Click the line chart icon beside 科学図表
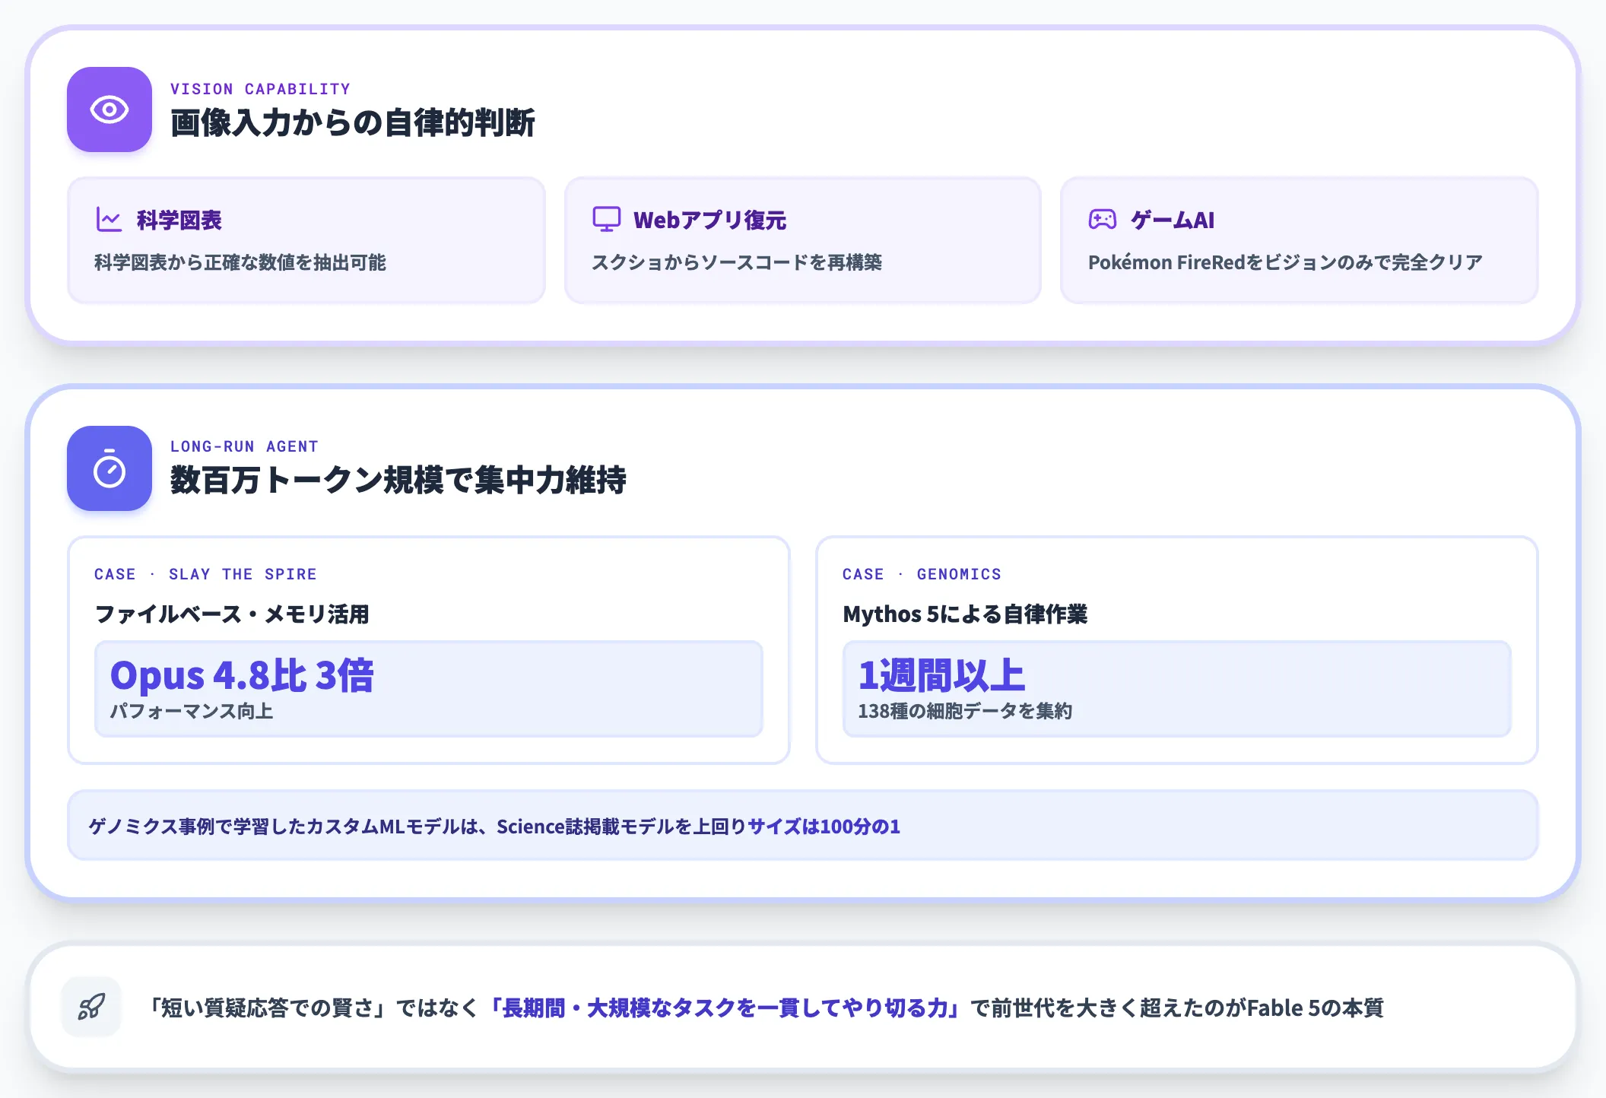The width and height of the screenshot is (1606, 1098). [x=109, y=220]
